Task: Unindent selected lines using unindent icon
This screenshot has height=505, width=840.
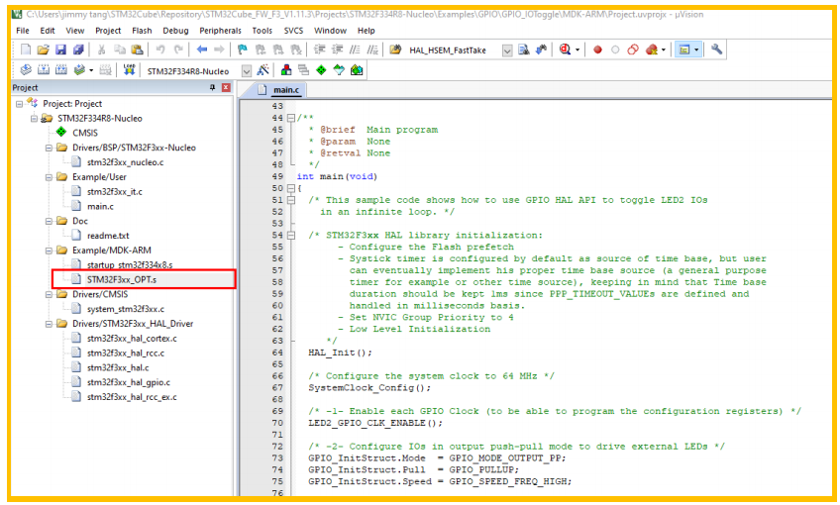Action: [337, 50]
